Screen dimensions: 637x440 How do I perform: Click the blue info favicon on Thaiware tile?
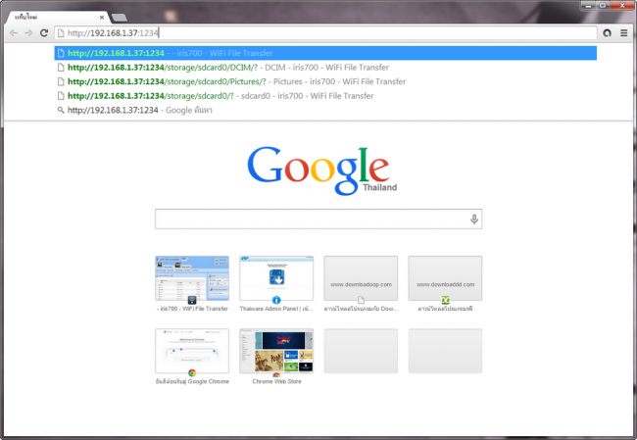tap(276, 300)
